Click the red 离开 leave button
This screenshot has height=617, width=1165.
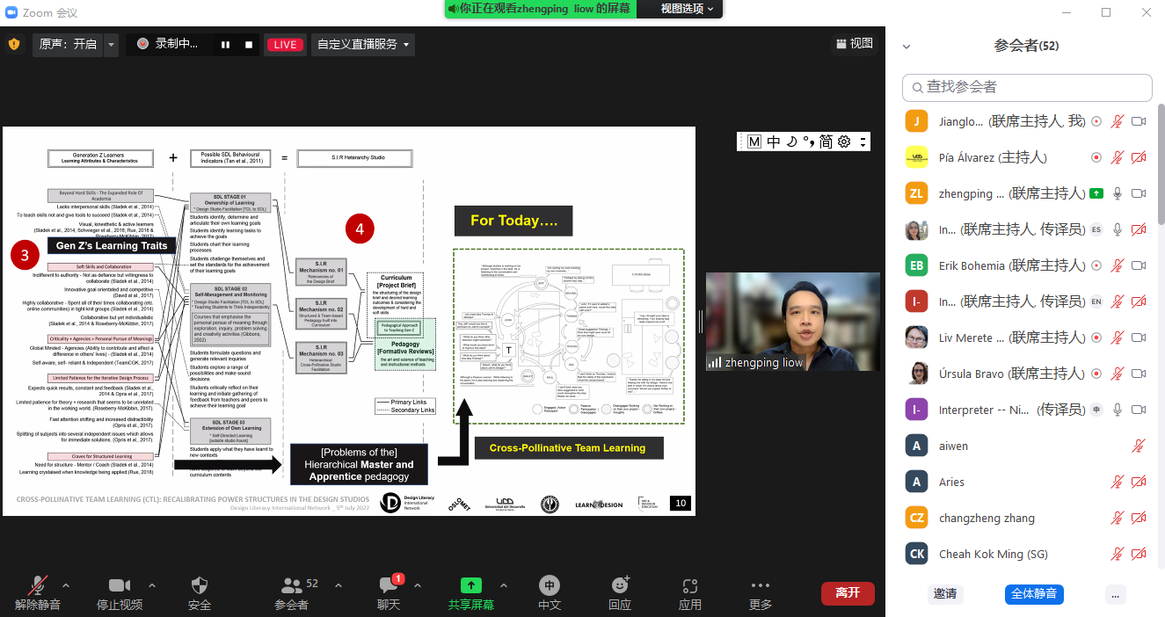point(847,593)
